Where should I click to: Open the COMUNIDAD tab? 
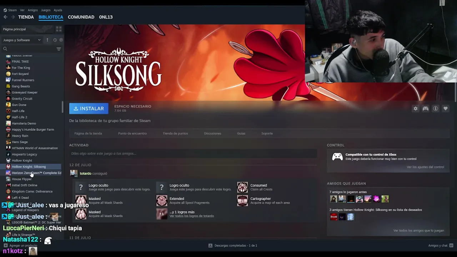click(81, 17)
